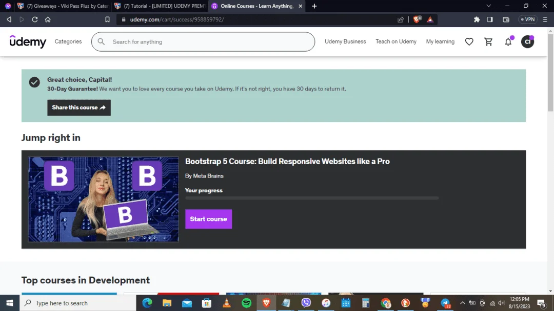Click the Share this course button
The height and width of the screenshot is (311, 554).
tap(79, 107)
